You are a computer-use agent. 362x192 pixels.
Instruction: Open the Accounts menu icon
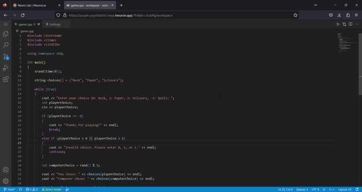coord(5,170)
